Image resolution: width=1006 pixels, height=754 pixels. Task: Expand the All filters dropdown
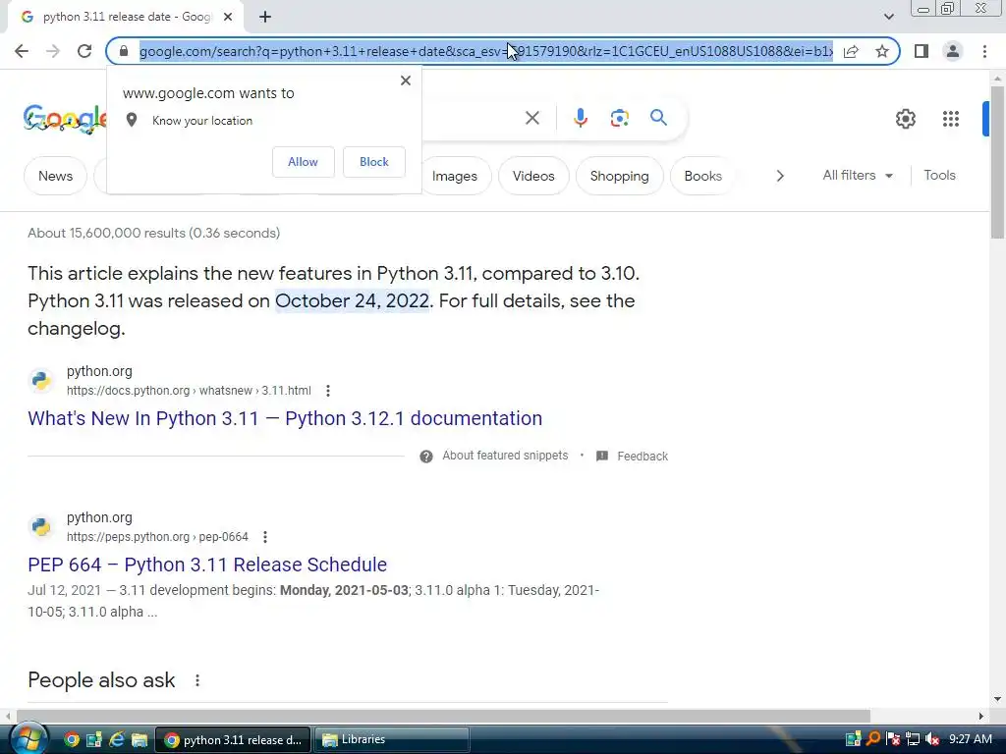click(858, 175)
